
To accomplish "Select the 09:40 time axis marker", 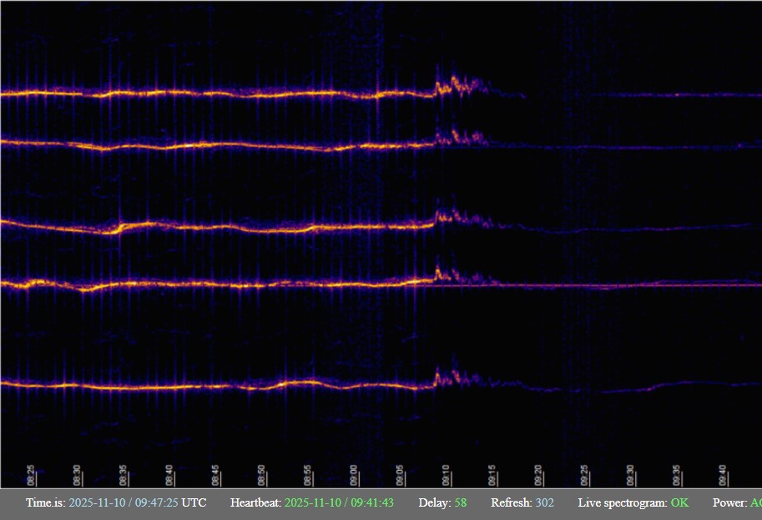I will 723,476.
